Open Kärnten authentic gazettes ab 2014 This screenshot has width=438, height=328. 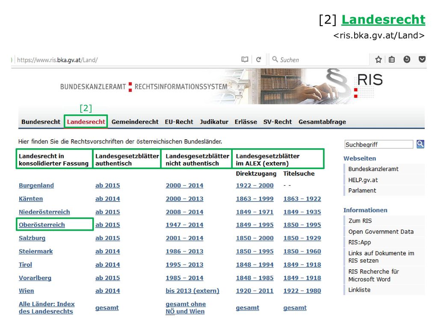point(107,199)
